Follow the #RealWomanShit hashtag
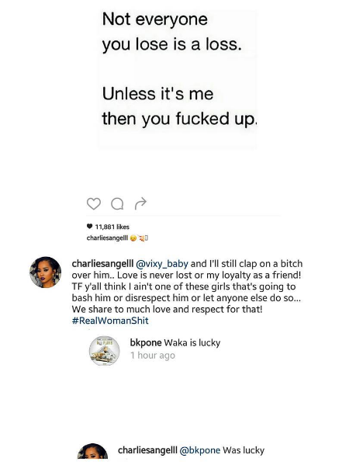Screen dimensions: 356x465 click(110, 321)
